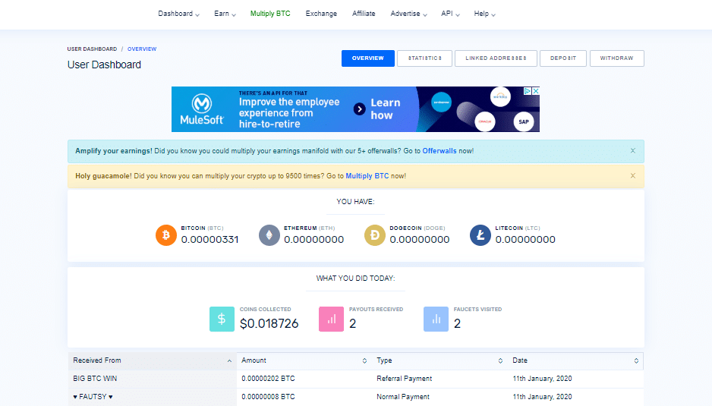
Task: Follow the Multiply BTC link in alert
Action: 367,176
